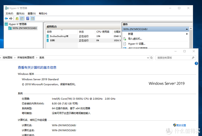Click the Back arrow in Hyper-V toolbar
Screen dimensions: 202x136
(6, 18)
